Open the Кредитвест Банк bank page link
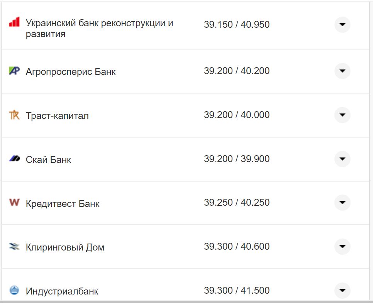 click(63, 202)
